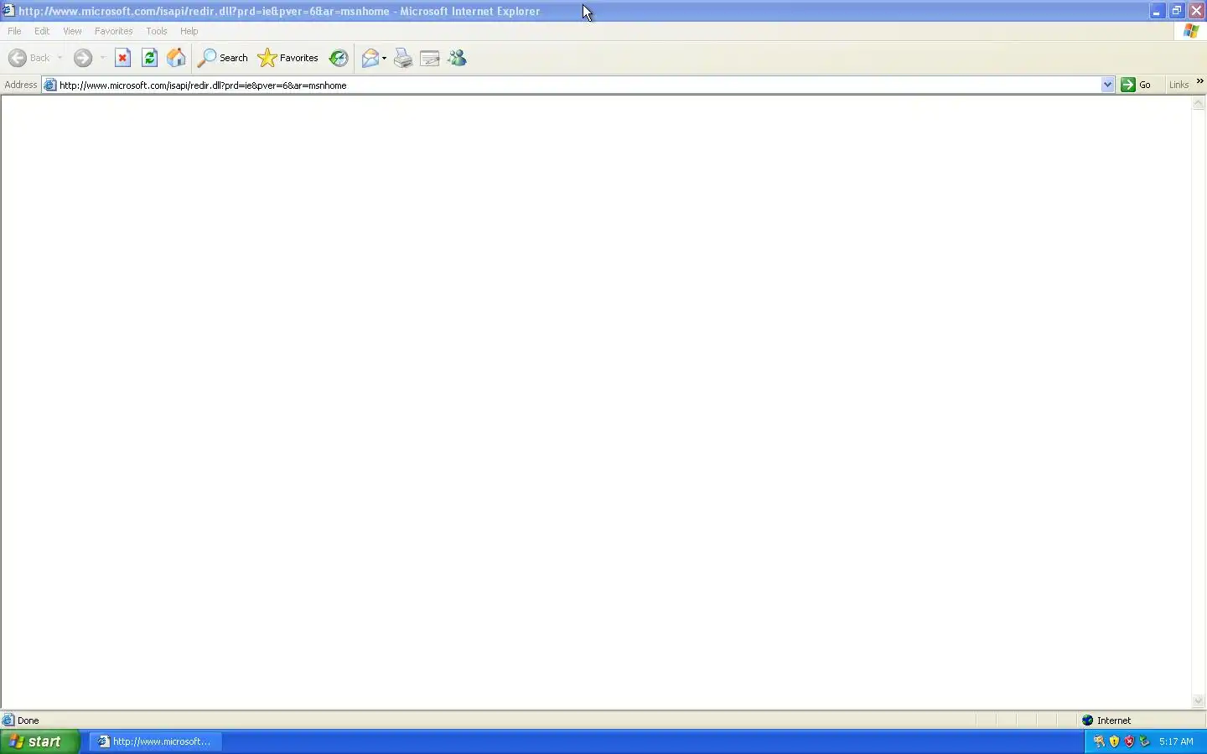Click the Back navigation button
The image size is (1207, 754).
(x=29, y=58)
